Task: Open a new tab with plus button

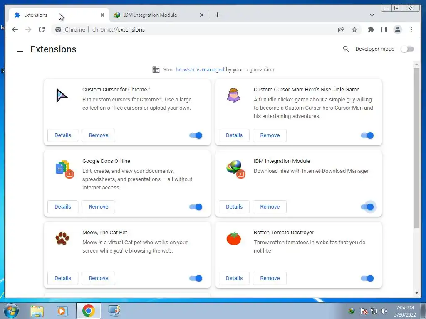Action: click(218, 15)
